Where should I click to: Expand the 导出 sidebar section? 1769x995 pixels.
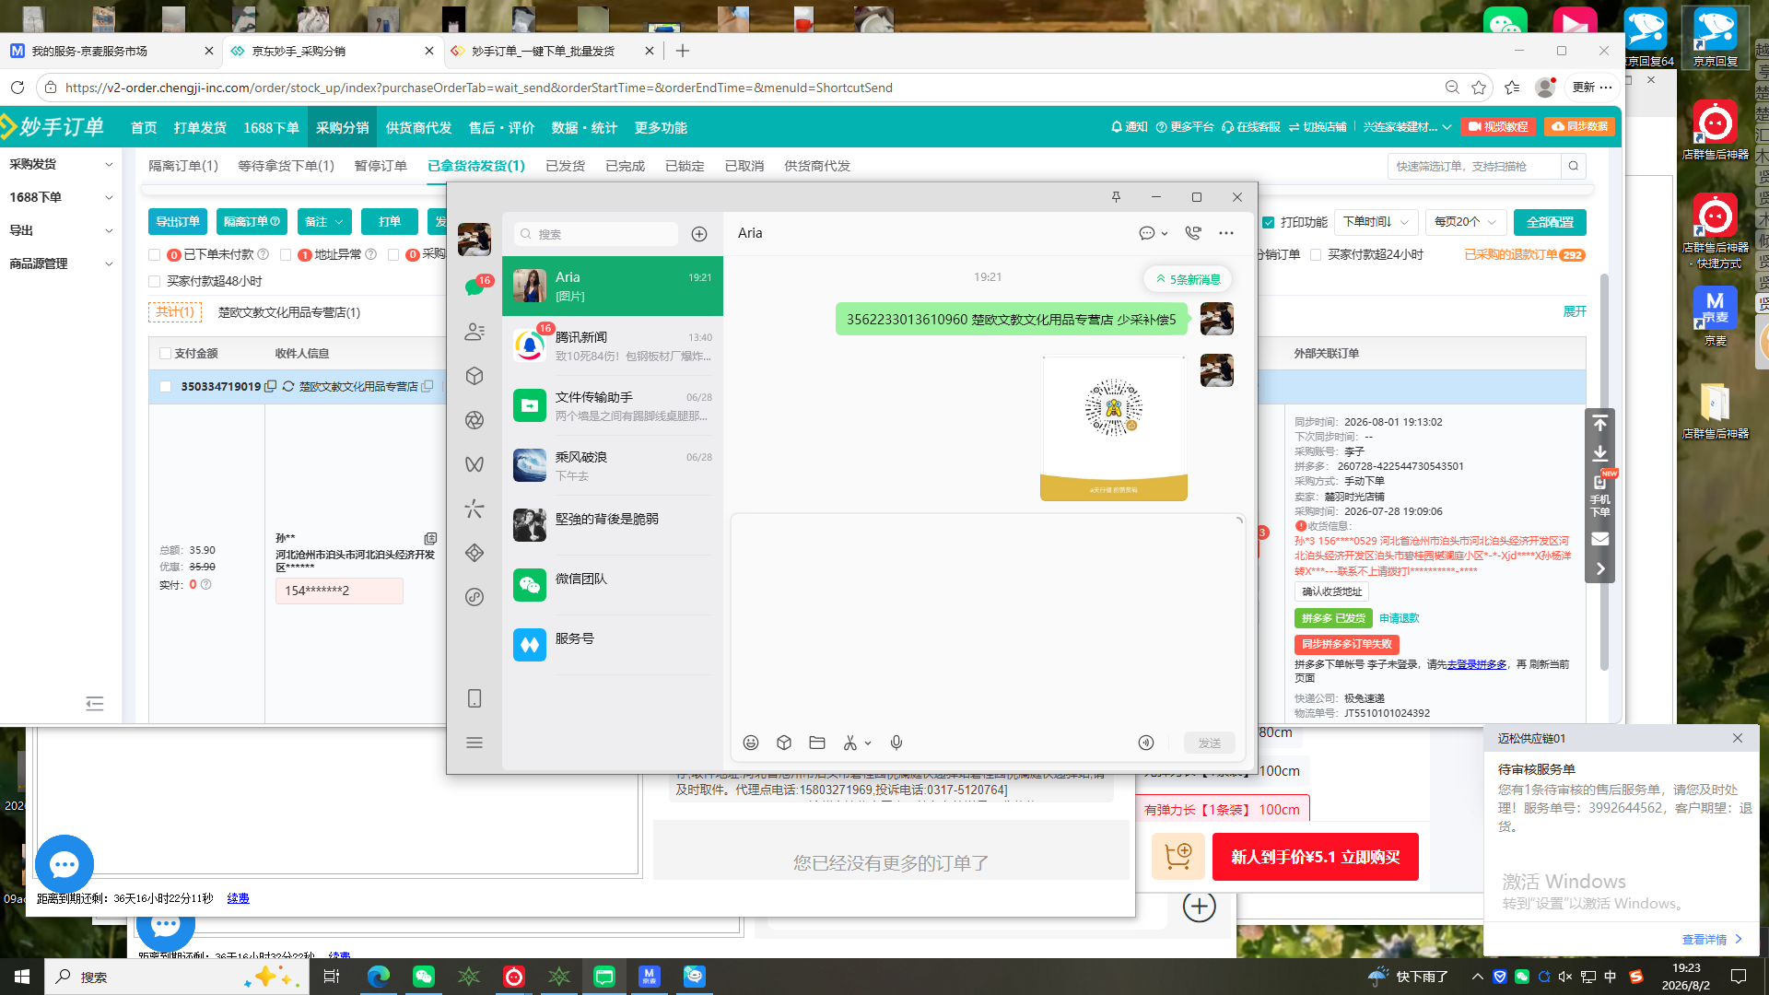click(x=61, y=230)
